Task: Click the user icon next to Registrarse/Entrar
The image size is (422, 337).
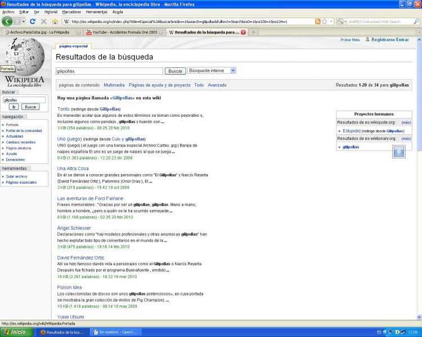Action: pos(367,39)
